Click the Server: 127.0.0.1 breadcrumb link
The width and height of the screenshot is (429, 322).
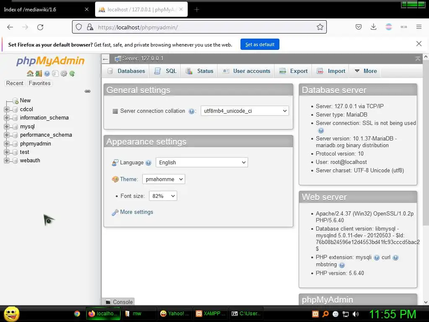(x=142, y=59)
